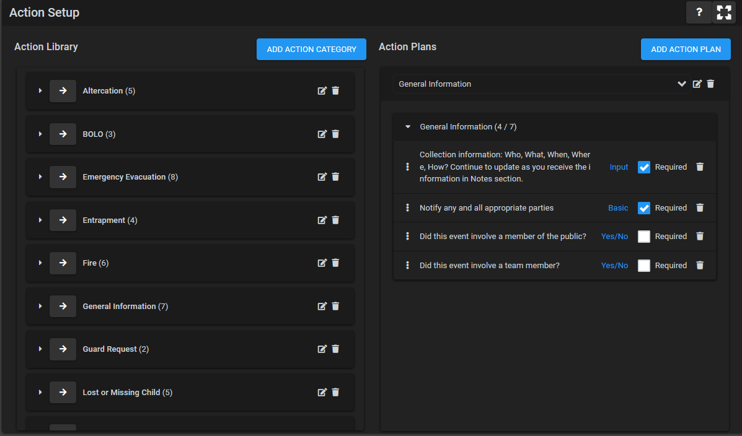Click the Guard Request (2) label

tap(115, 349)
